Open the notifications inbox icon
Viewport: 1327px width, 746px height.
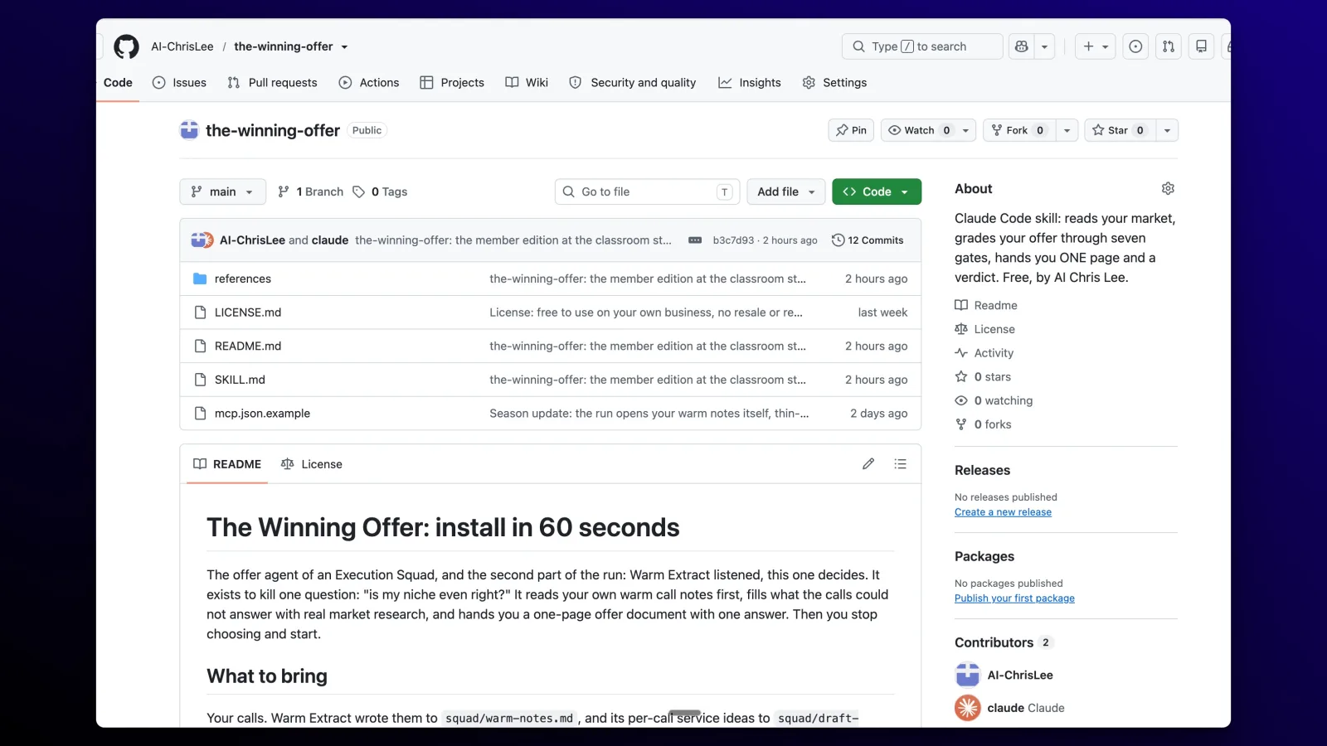click(x=1201, y=46)
